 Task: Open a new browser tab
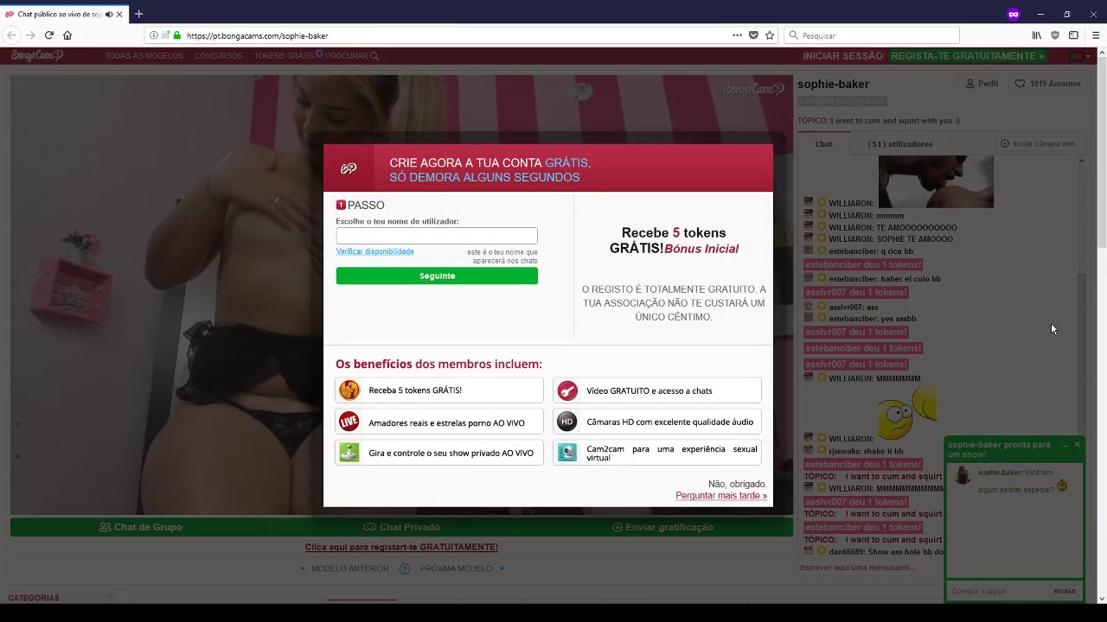138,14
